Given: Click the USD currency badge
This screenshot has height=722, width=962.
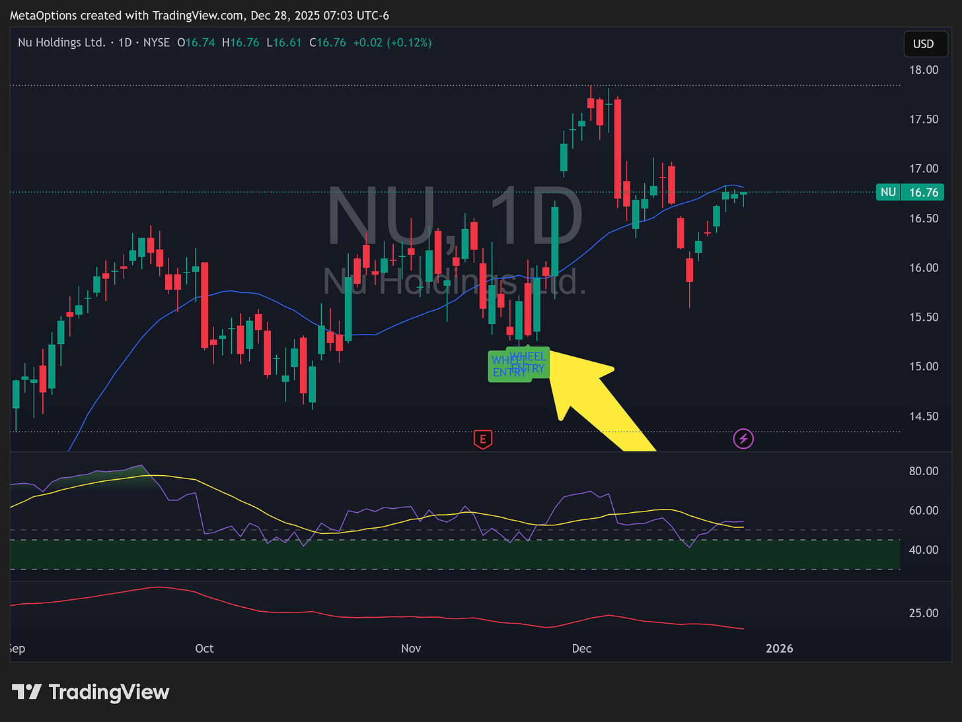Looking at the screenshot, I should click(925, 44).
